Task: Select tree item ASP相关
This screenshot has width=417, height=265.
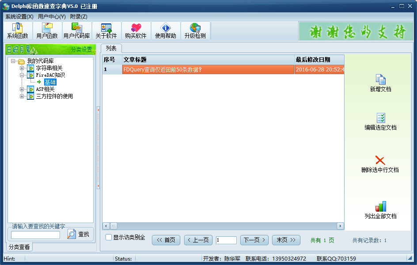Action: (x=45, y=89)
